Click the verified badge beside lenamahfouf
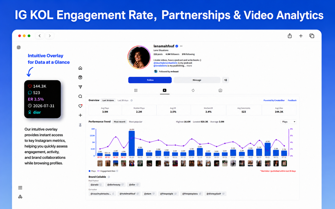 pos(177,46)
